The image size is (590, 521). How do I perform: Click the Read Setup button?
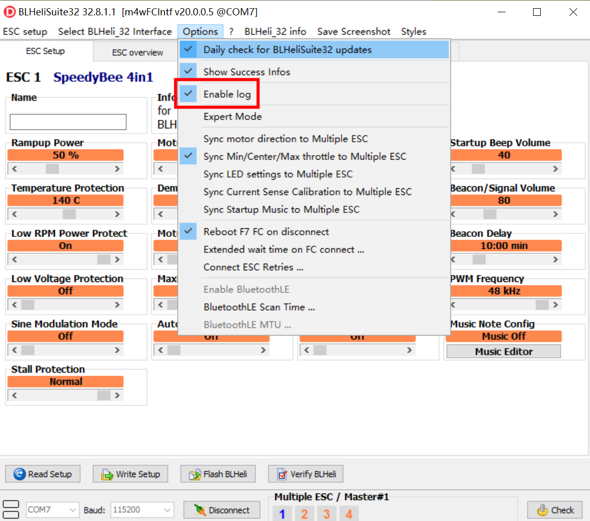click(43, 474)
